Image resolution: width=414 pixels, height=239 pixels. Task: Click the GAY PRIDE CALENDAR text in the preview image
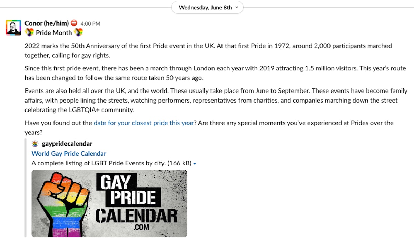pyautogui.click(x=136, y=204)
